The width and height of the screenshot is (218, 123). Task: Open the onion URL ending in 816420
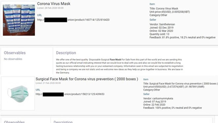tap(73, 20)
